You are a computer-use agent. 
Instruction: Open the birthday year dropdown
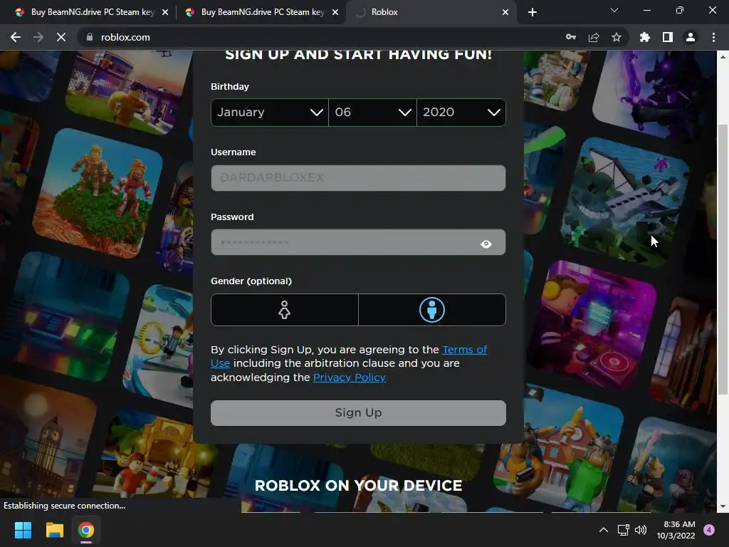point(461,112)
